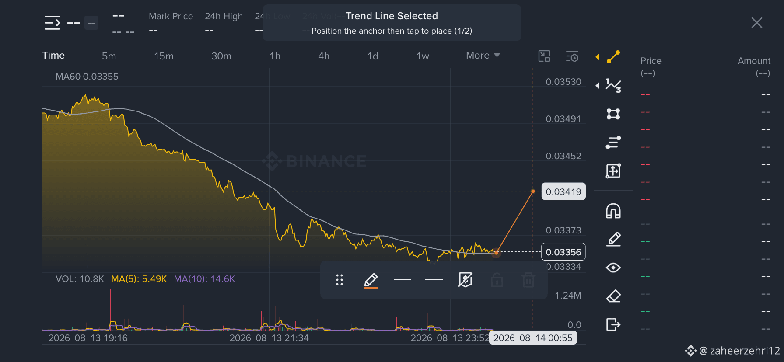This screenshot has height=362, width=784.
Task: Move the floating toolbar drag handle
Action: 339,280
